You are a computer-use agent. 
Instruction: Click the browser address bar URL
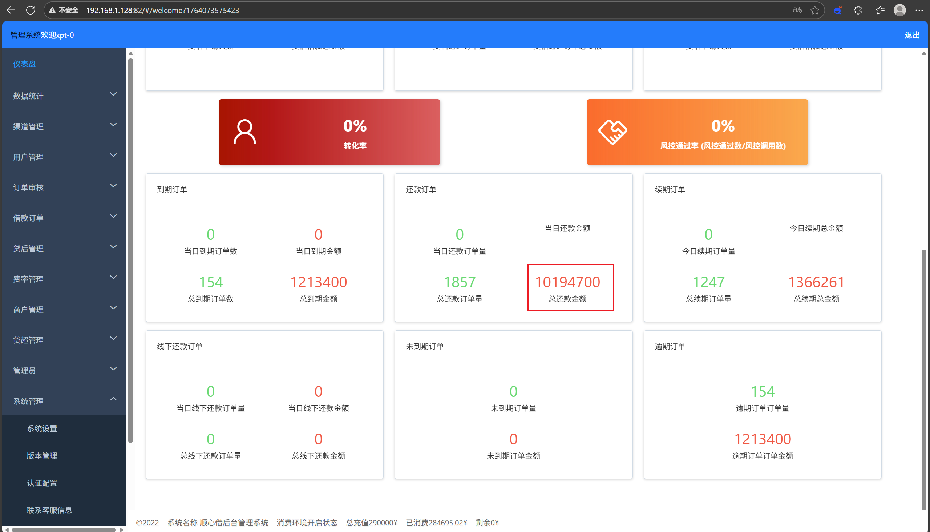pos(162,10)
